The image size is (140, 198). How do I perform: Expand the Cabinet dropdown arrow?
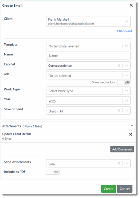tap(127, 66)
